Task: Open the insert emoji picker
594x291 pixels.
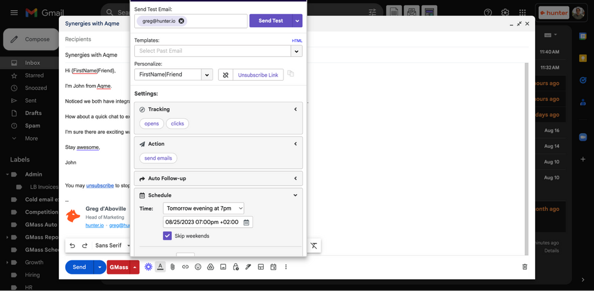Action: coord(198,267)
